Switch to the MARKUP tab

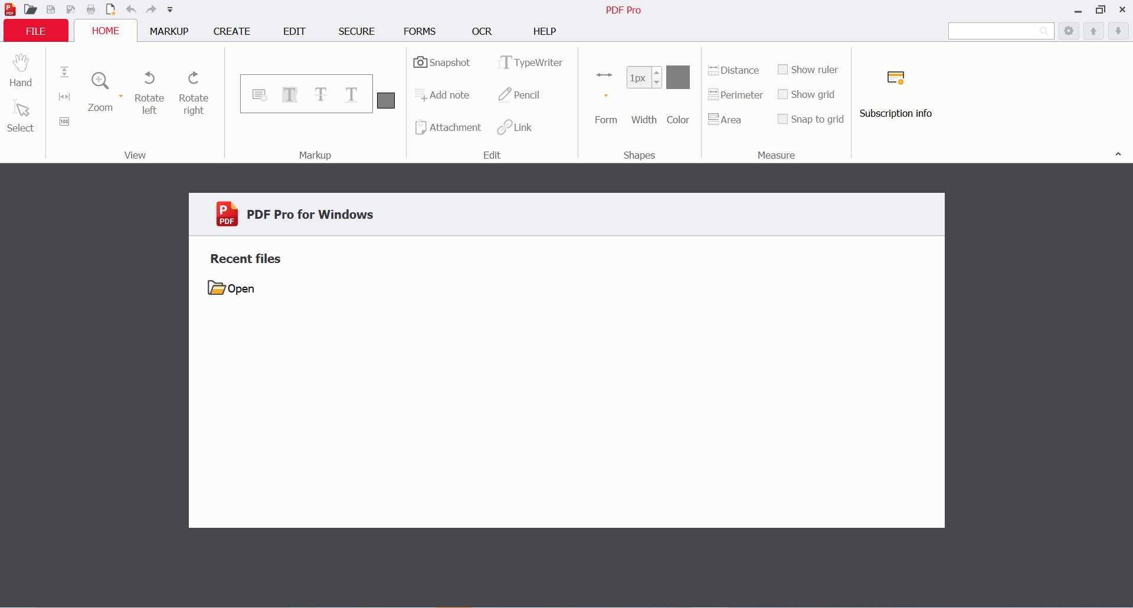[x=169, y=31]
